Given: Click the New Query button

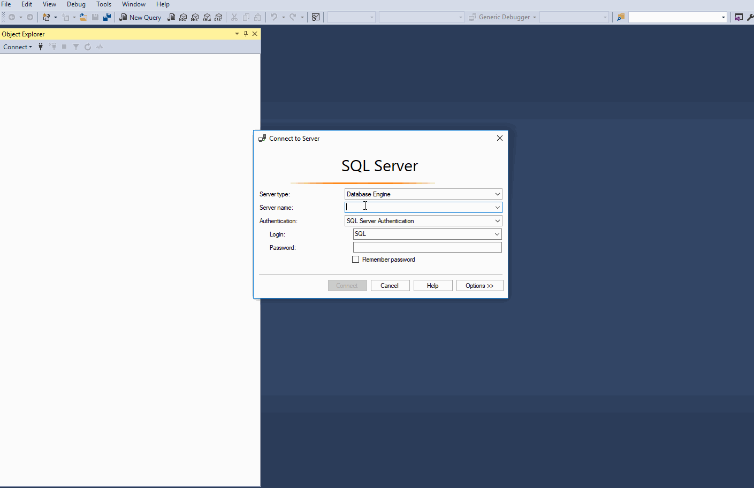Looking at the screenshot, I should [140, 17].
